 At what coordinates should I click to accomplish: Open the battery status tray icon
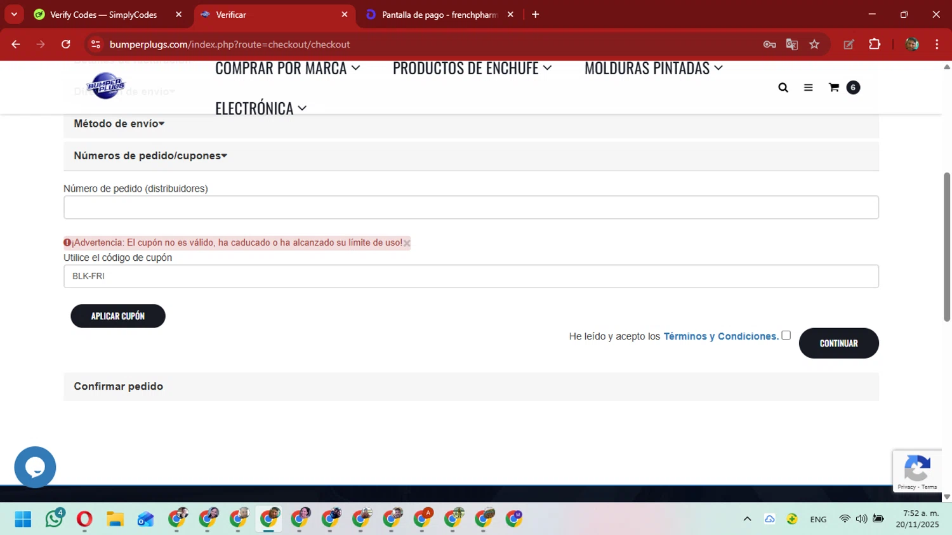click(878, 519)
